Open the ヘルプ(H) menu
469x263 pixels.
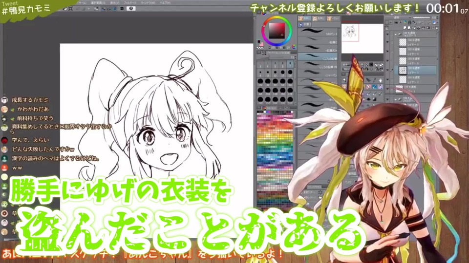click(x=165, y=3)
